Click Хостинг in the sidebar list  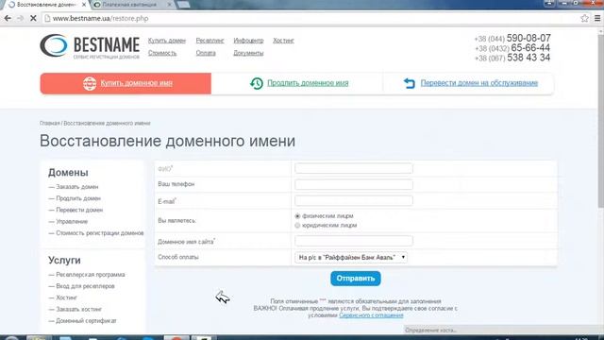(x=66, y=298)
